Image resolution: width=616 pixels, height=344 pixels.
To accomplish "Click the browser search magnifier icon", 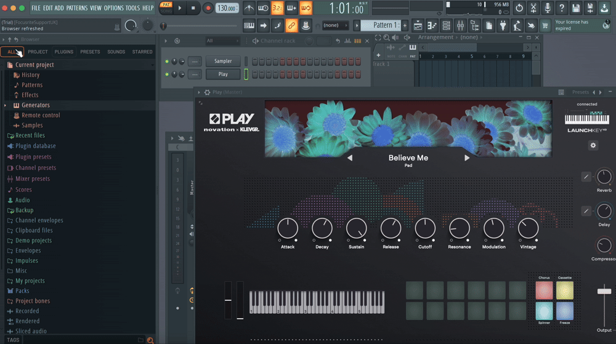I will tap(150, 340).
